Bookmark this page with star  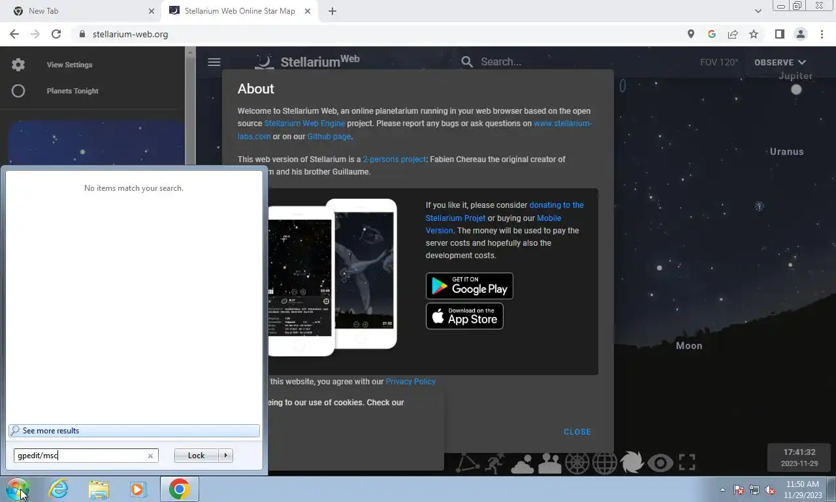754,34
